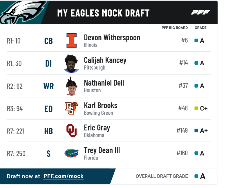The width and height of the screenshot is (226, 188).
Task: Click the PFF Big Board column header
Action: tap(175, 28)
